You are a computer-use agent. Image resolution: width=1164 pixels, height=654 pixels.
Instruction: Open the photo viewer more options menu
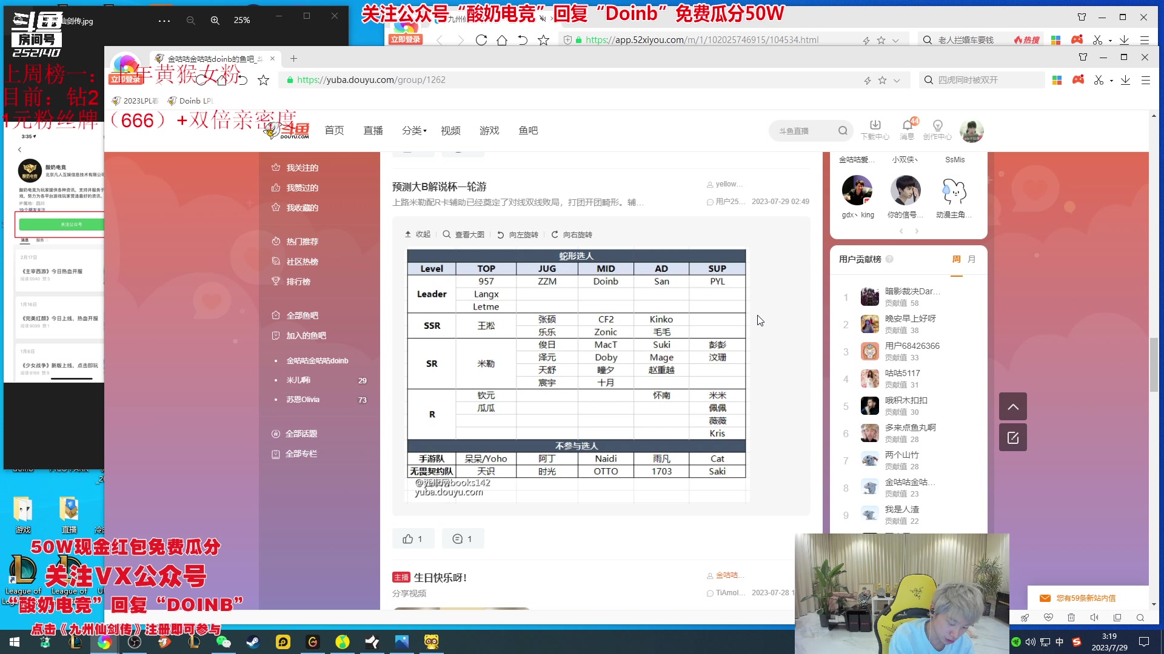tap(164, 20)
